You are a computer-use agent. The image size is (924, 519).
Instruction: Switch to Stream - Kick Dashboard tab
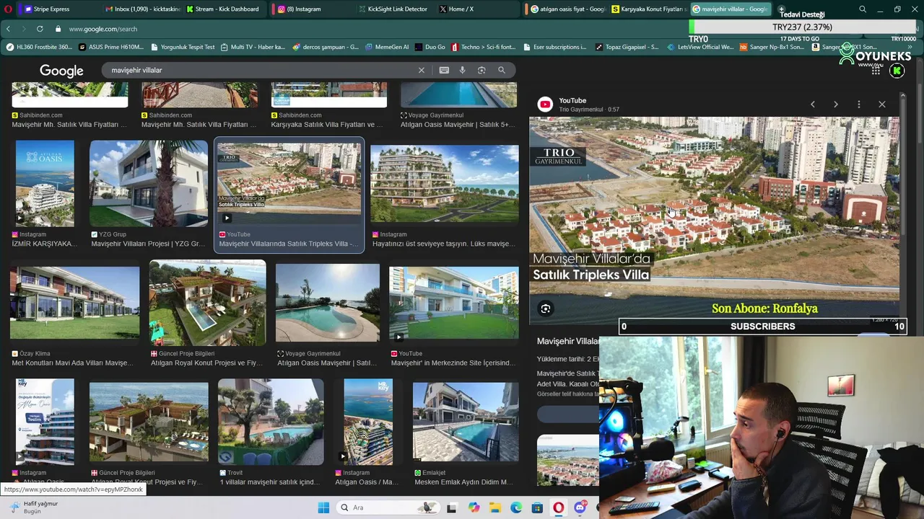tap(222, 9)
